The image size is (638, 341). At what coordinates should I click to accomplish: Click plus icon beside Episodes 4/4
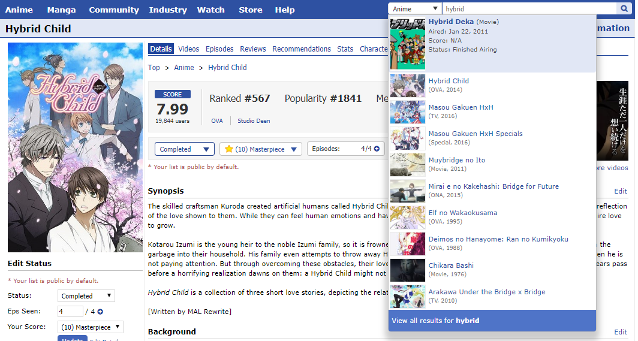pos(377,149)
